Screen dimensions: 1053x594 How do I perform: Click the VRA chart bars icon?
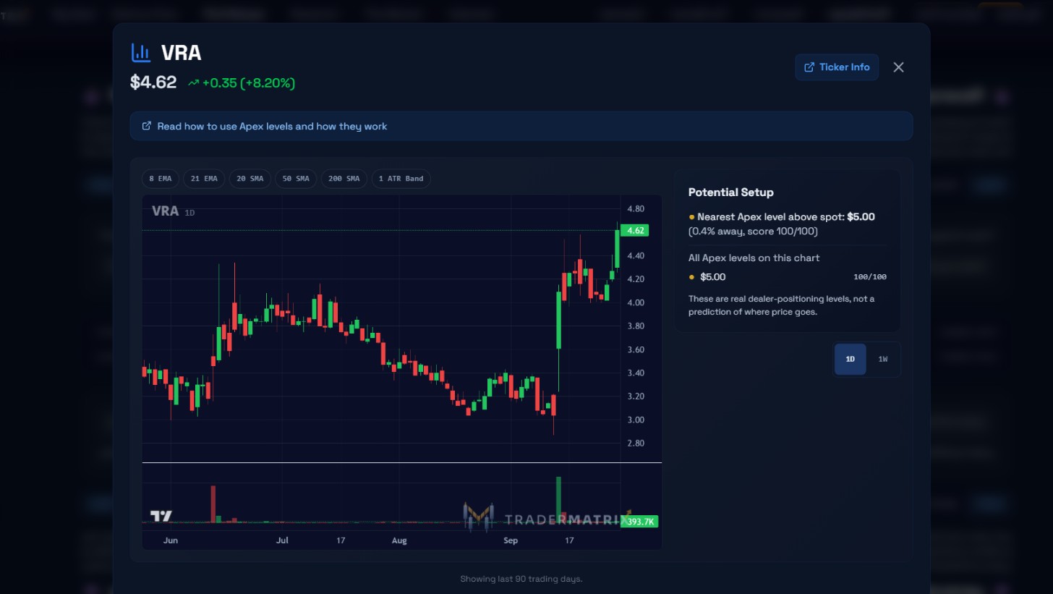pos(141,53)
